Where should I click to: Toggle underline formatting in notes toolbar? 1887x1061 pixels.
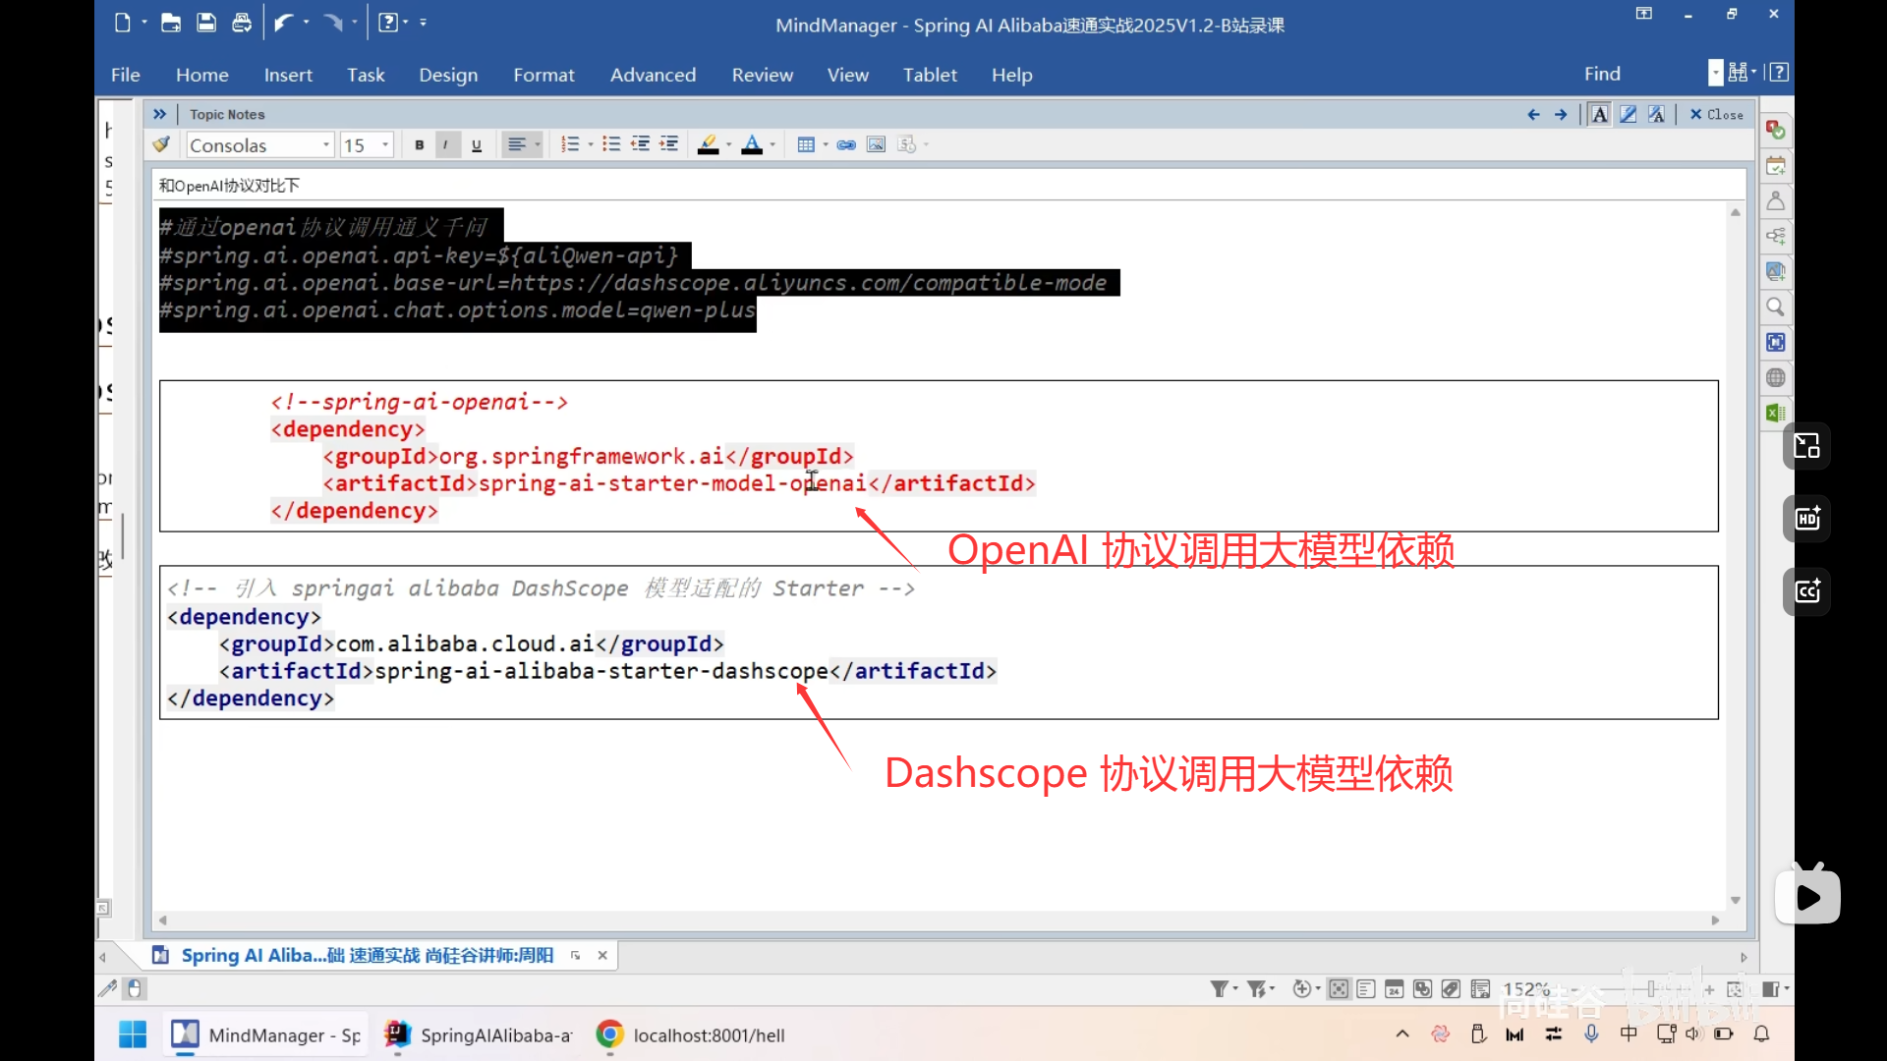click(x=477, y=145)
